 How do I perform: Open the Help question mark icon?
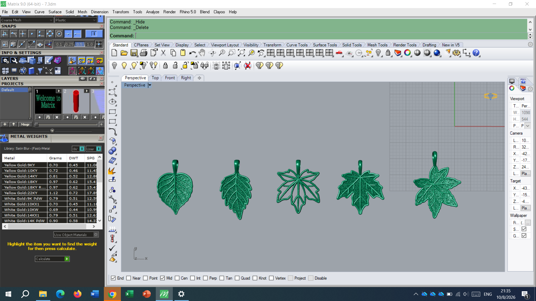pyautogui.click(x=476, y=53)
